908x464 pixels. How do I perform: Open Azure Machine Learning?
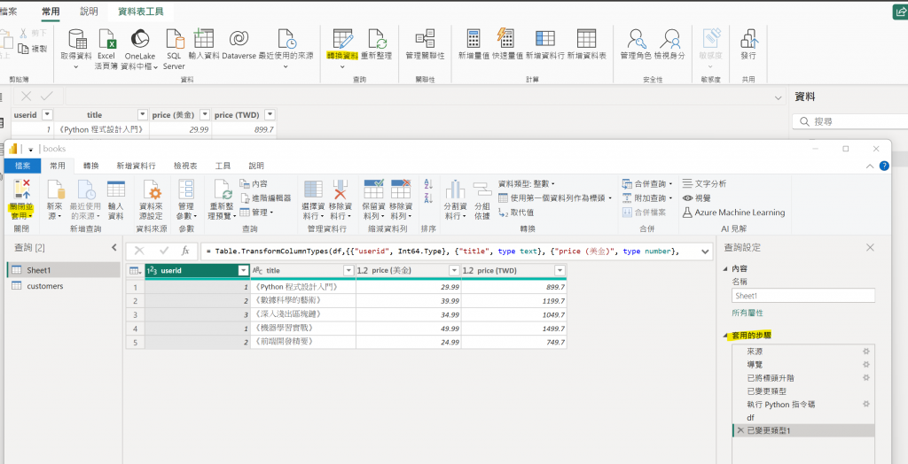click(x=733, y=213)
